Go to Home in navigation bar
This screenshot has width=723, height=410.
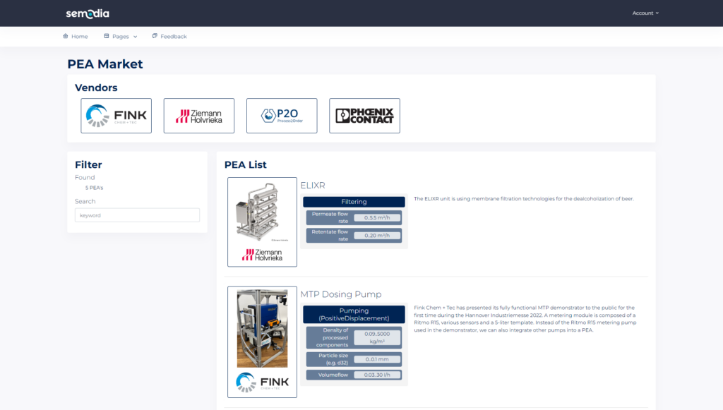coord(79,36)
